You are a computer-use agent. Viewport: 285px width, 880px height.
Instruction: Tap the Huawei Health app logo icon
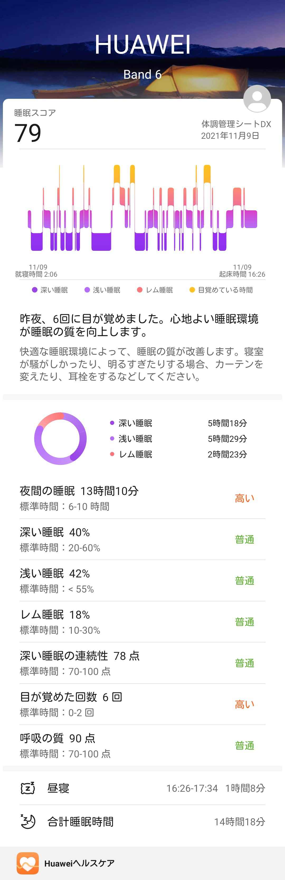coord(28,863)
